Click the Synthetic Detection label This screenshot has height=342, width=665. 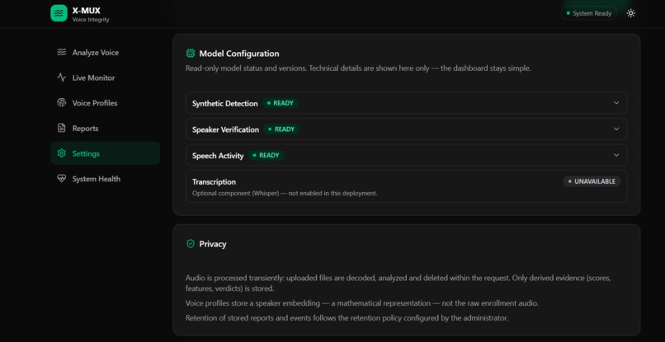click(224, 103)
